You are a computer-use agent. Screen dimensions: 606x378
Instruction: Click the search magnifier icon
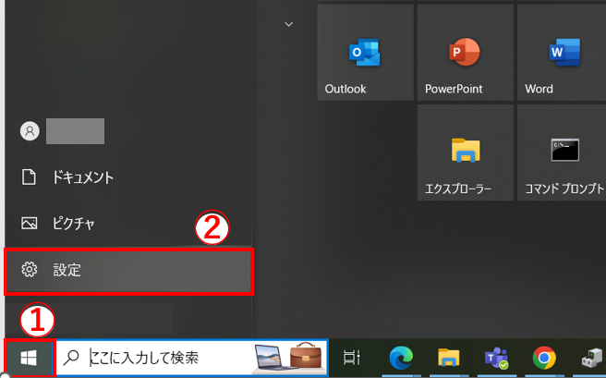coord(71,358)
